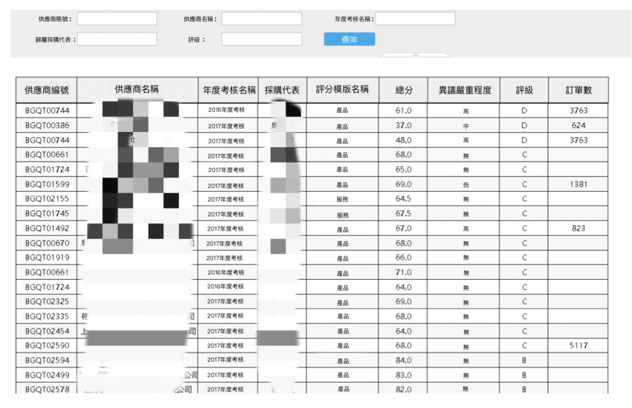Click the total score 61.0
Screen dimensions: 632x408
[x=404, y=111]
